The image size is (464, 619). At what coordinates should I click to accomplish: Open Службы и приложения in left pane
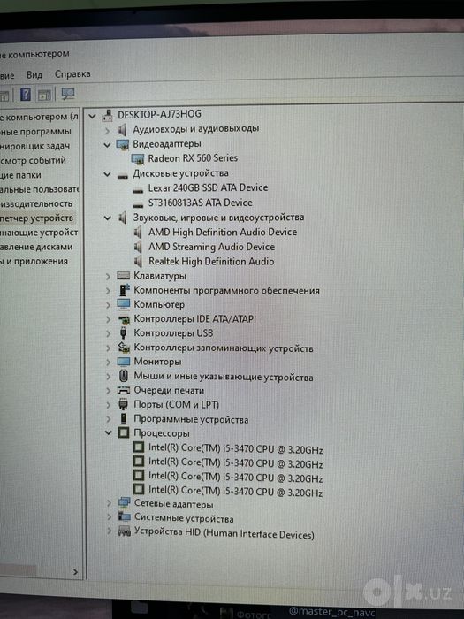(34, 262)
